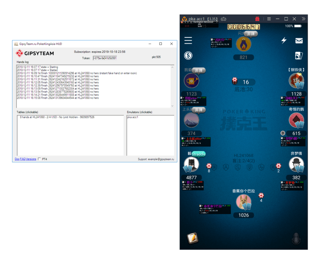Select the log row timestamped 16:09:14
This screenshot has height=259, width=320.
pyautogui.click(x=77, y=73)
